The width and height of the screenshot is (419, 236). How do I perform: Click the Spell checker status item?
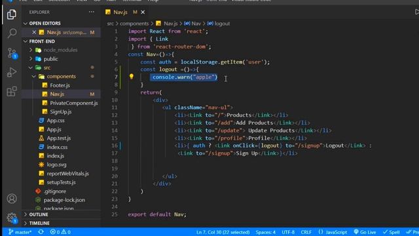point(392,232)
